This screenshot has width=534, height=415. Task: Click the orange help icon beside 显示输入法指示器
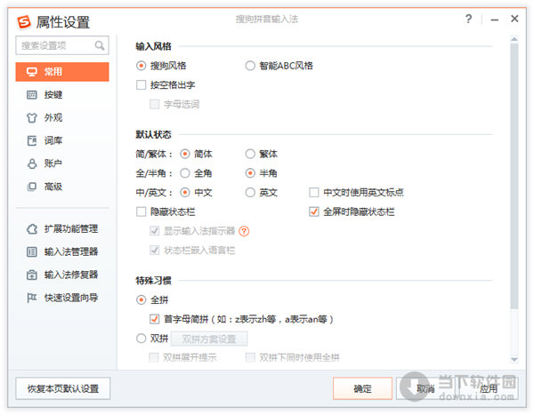(244, 231)
